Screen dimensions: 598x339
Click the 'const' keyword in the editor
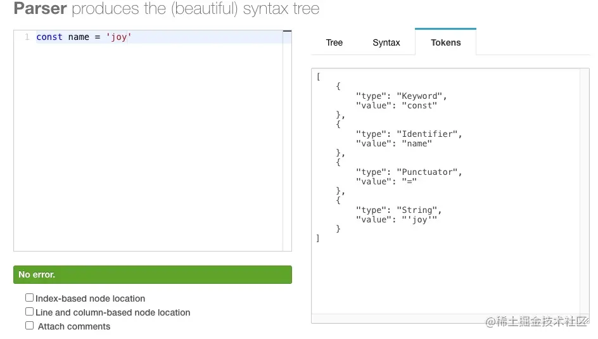[49, 37]
